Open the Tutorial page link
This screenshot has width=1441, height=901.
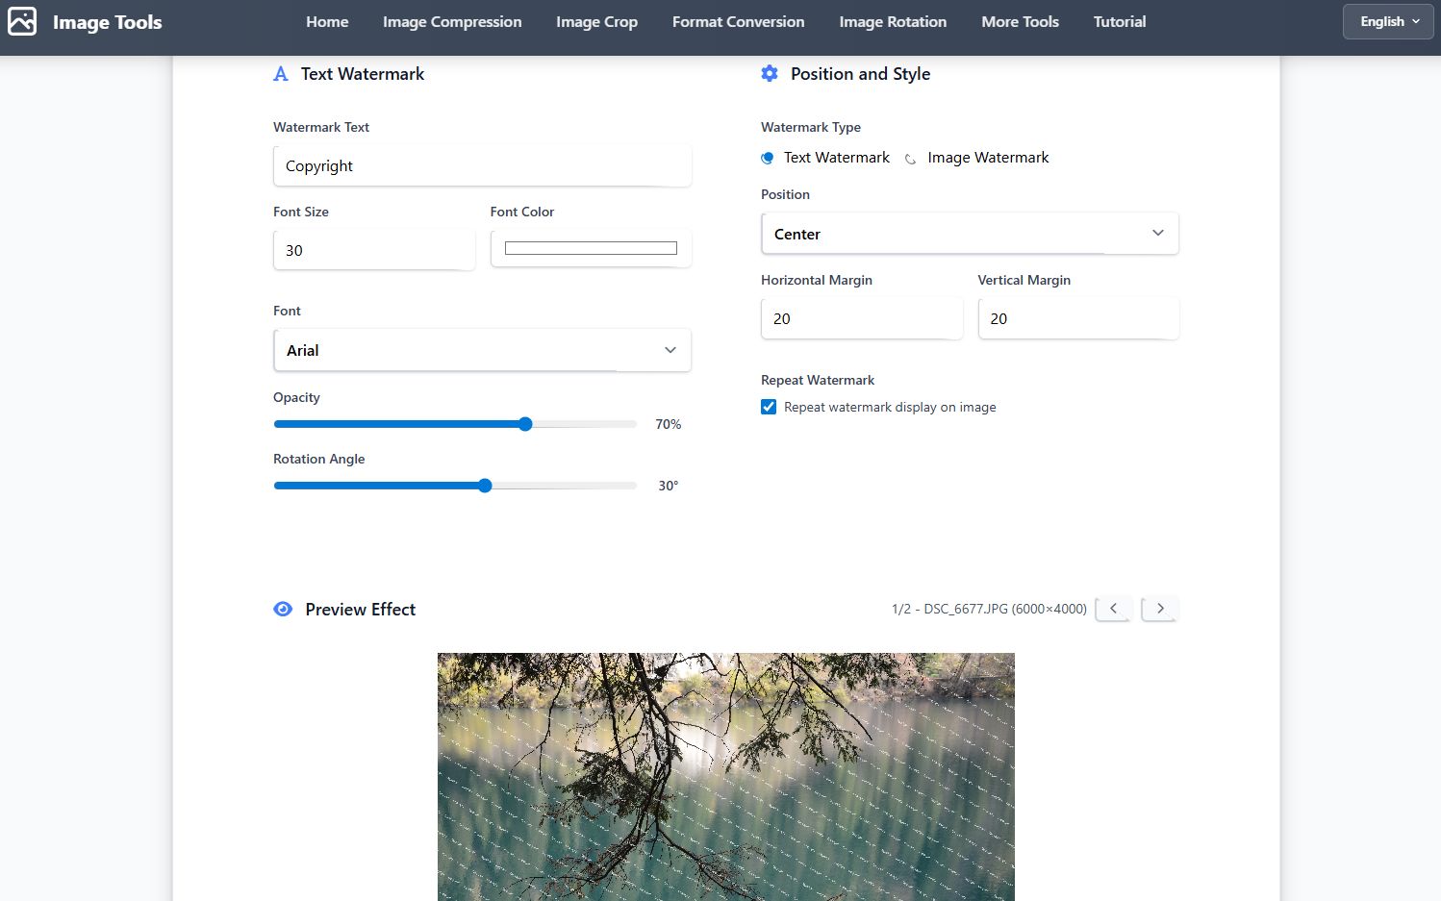[x=1120, y=21]
